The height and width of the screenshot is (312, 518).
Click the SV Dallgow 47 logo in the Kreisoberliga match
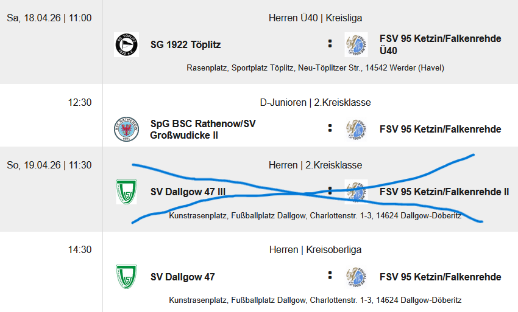(x=126, y=277)
